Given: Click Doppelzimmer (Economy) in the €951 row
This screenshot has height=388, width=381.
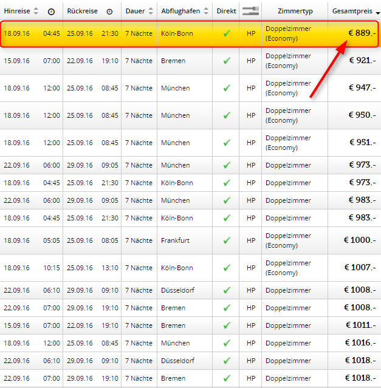Looking at the screenshot, I should (x=289, y=143).
